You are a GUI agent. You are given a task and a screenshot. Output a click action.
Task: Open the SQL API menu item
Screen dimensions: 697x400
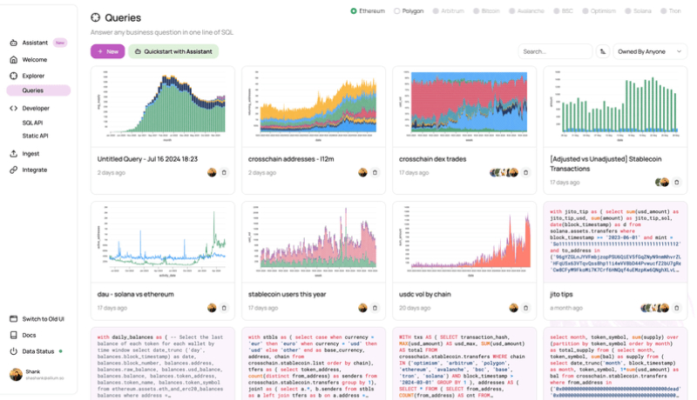coord(33,123)
